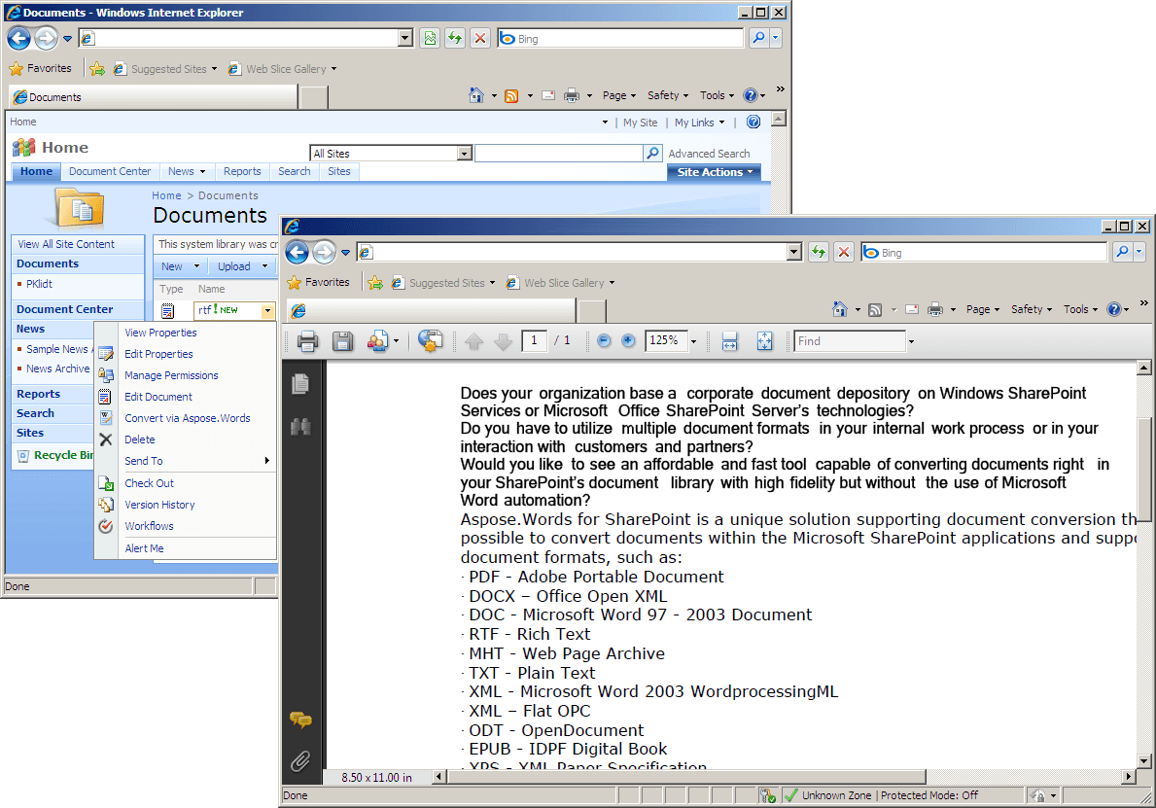
Task: Click PDF vertical scrollbar down arrow
Action: (1143, 760)
